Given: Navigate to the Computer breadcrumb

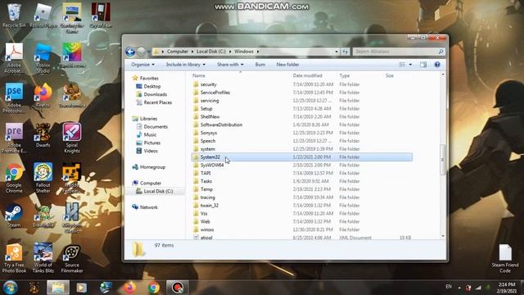Looking at the screenshot, I should pos(178,52).
